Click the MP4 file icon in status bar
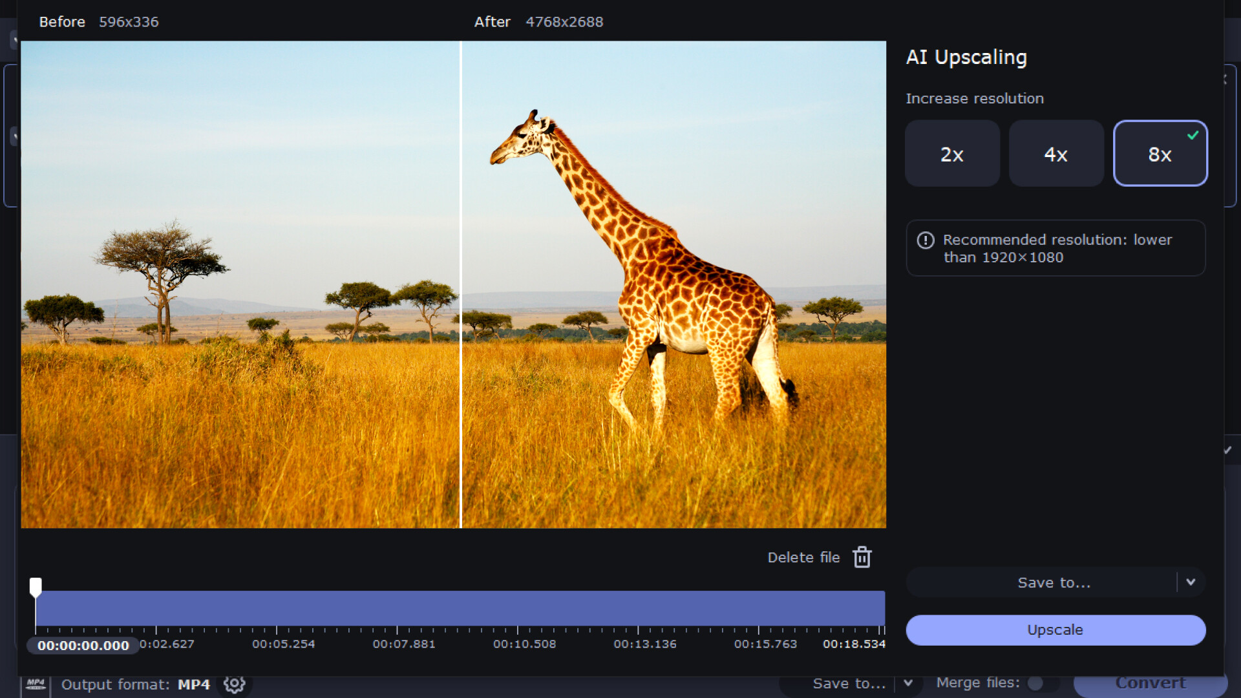1241x698 pixels. tap(36, 684)
